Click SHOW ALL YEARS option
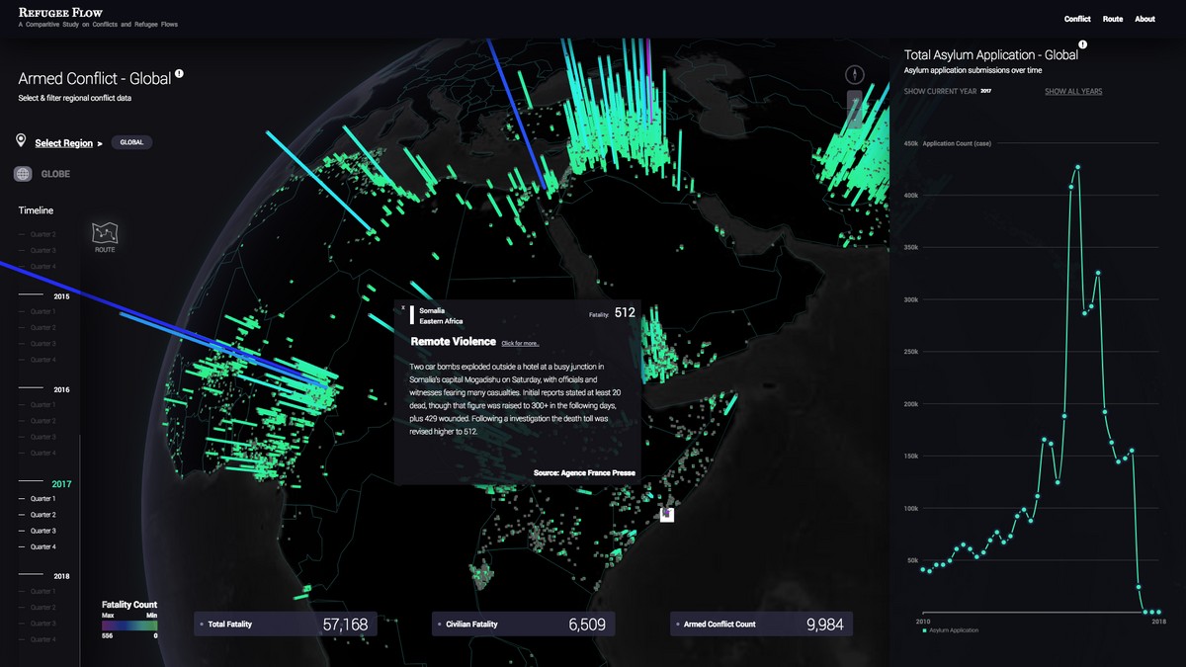Viewport: 1186px width, 667px height. 1073,91
